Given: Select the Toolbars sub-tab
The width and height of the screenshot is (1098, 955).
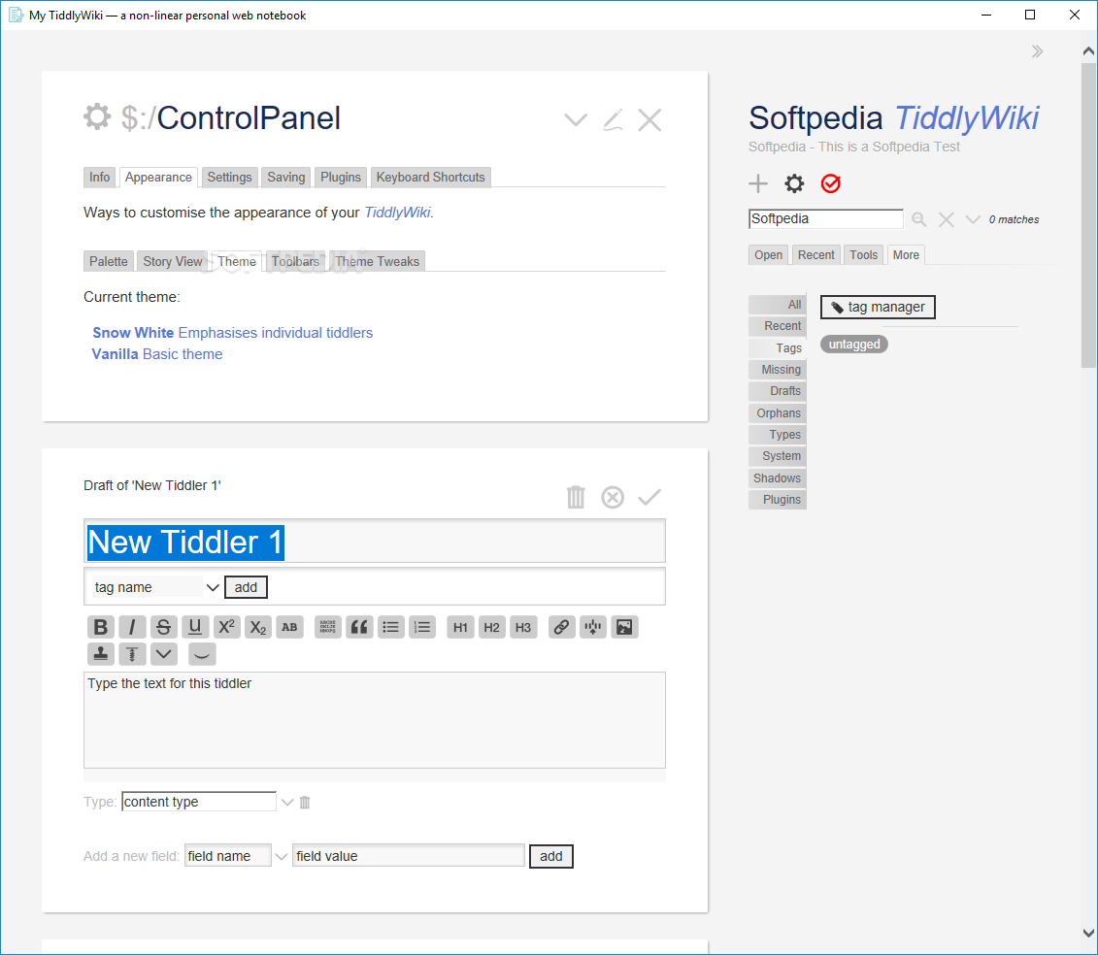Looking at the screenshot, I should point(295,261).
